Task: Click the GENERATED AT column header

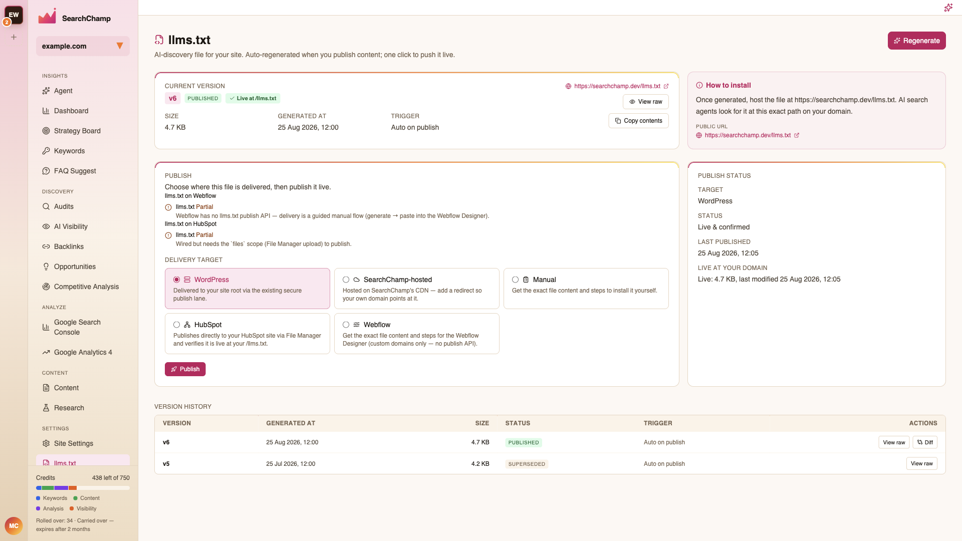Action: tap(291, 423)
